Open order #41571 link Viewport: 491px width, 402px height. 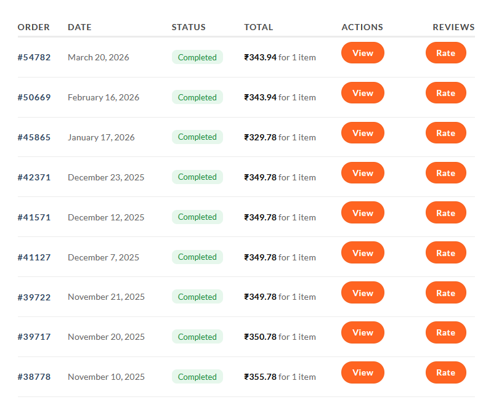pos(34,217)
